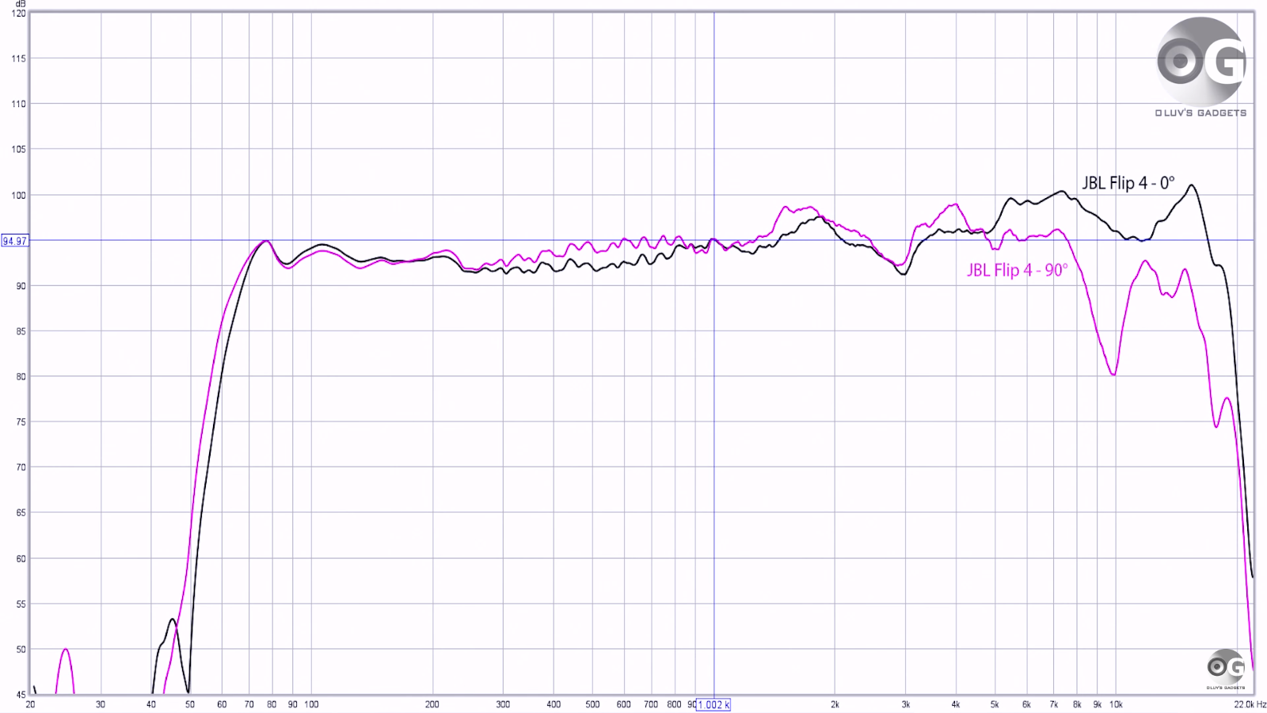This screenshot has height=713, width=1267.
Task: Click the 3k label on the frequency axis
Action: pos(905,704)
